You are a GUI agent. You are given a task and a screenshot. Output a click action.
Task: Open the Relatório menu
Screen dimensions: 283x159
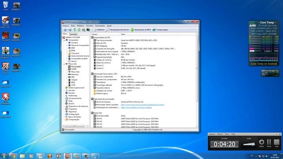pos(80,26)
